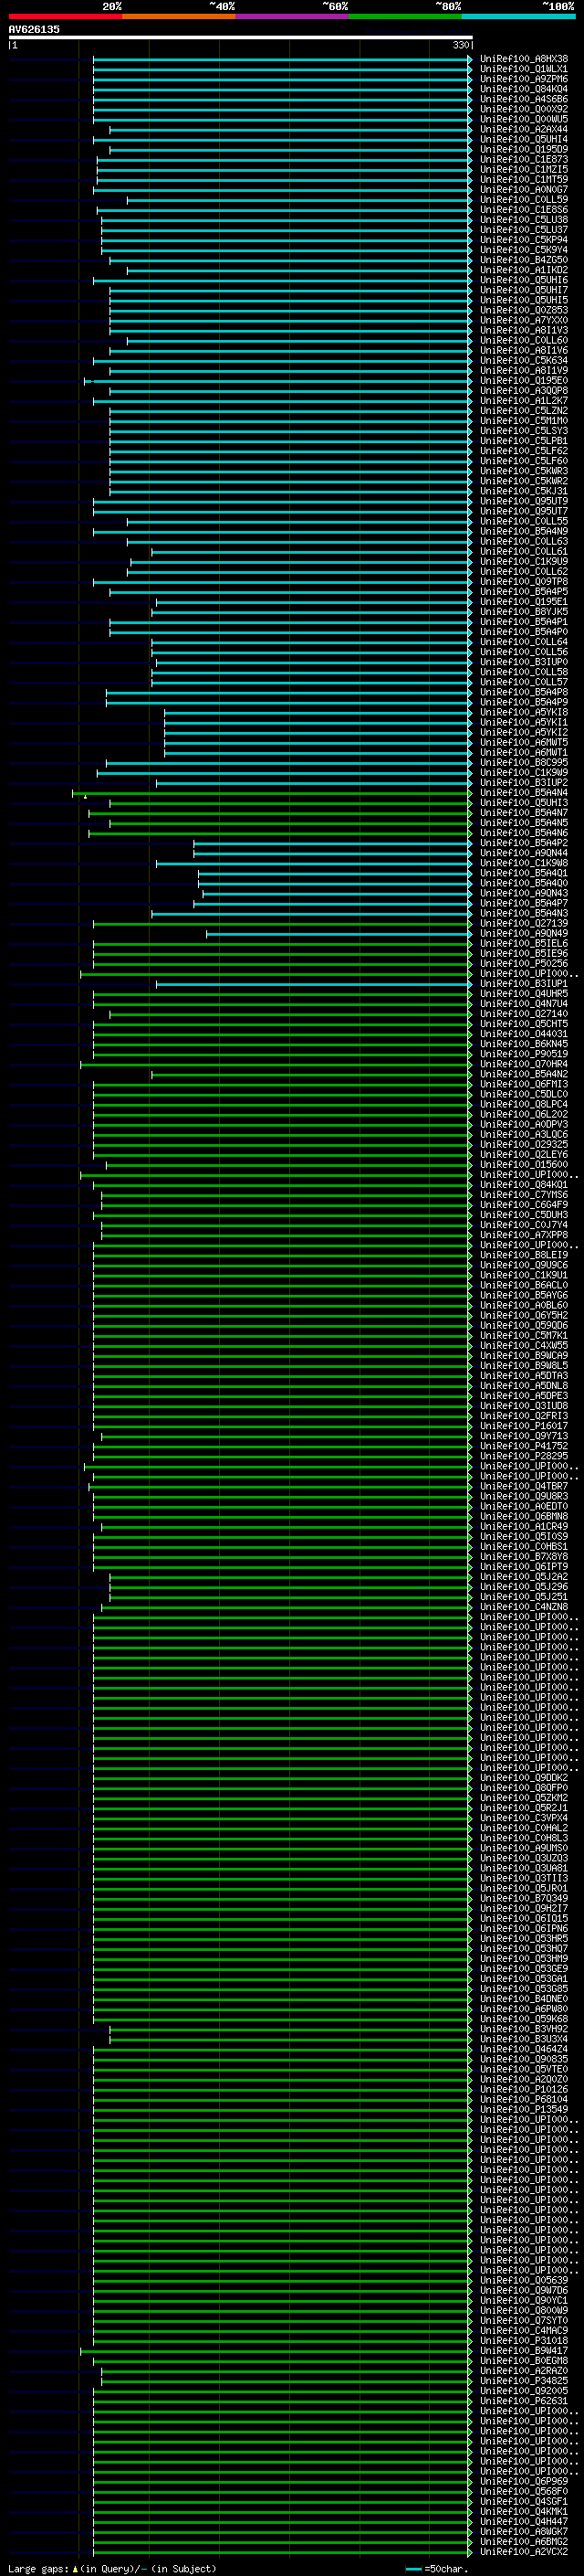
Task: Select the UniRef100_A2AX44 label
Action: tap(524, 130)
